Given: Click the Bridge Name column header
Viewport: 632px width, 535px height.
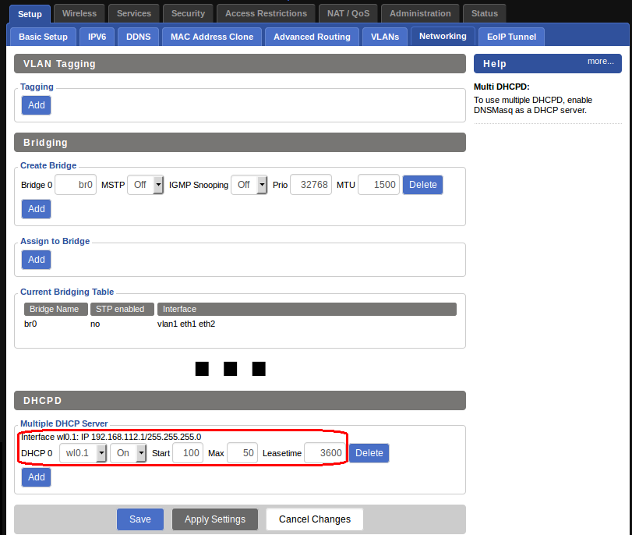Looking at the screenshot, I should pos(55,309).
